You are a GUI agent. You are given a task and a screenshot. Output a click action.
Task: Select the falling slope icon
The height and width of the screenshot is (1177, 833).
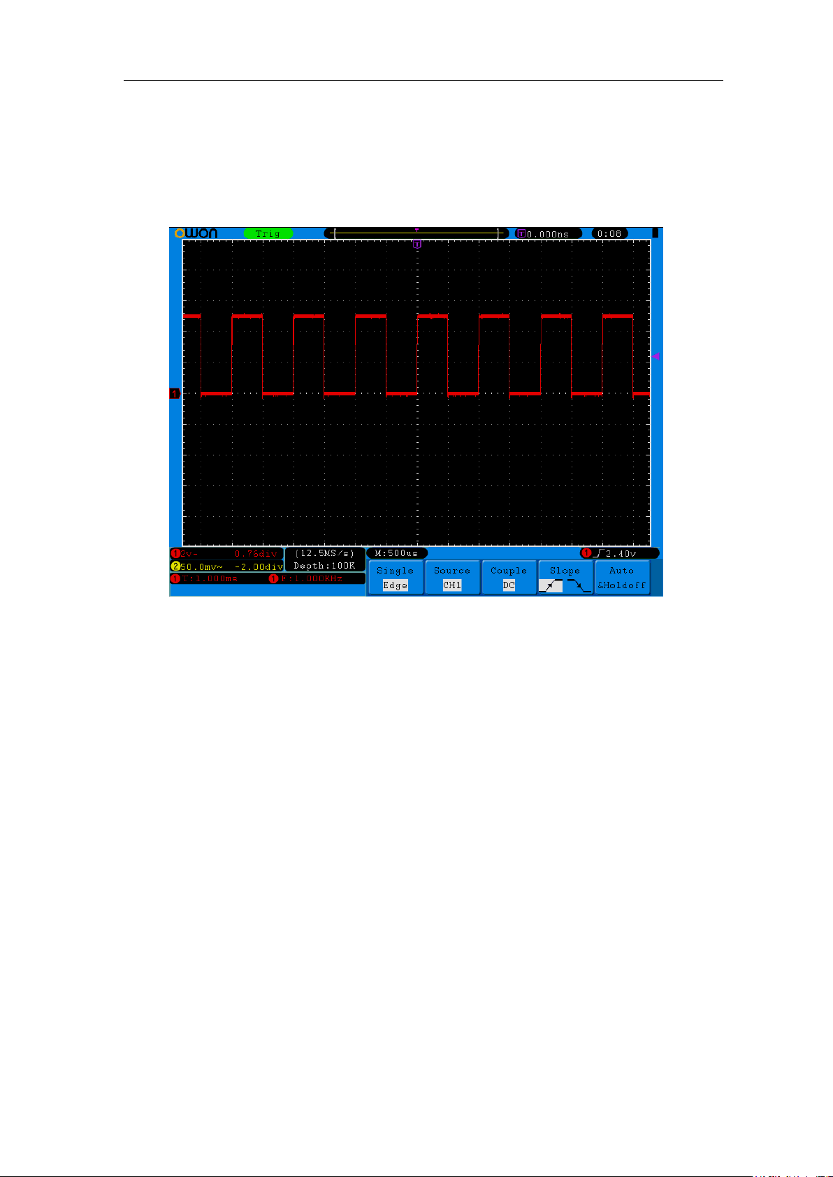[x=579, y=585]
